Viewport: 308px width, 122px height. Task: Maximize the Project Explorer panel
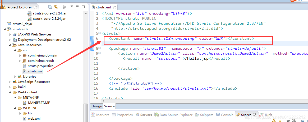pos(83,7)
